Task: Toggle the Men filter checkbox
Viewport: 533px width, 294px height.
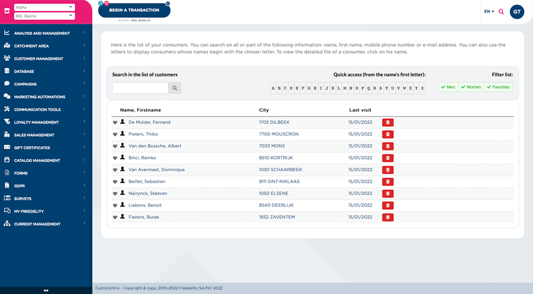Action: coord(448,88)
